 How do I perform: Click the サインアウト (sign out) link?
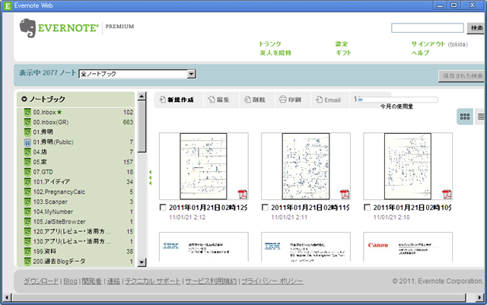pos(428,44)
